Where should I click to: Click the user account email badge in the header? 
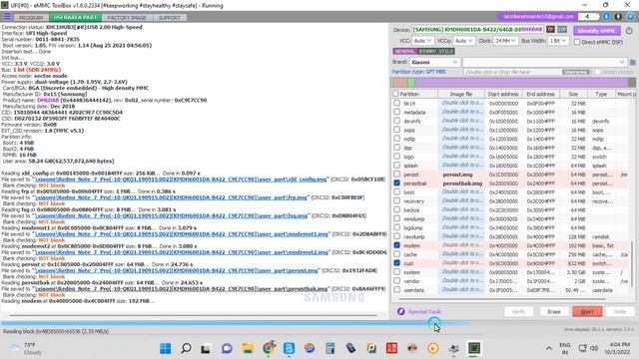tap(538, 17)
